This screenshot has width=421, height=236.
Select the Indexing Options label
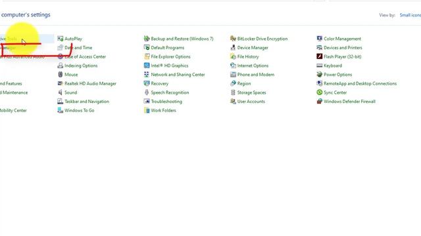pyautogui.click(x=81, y=66)
